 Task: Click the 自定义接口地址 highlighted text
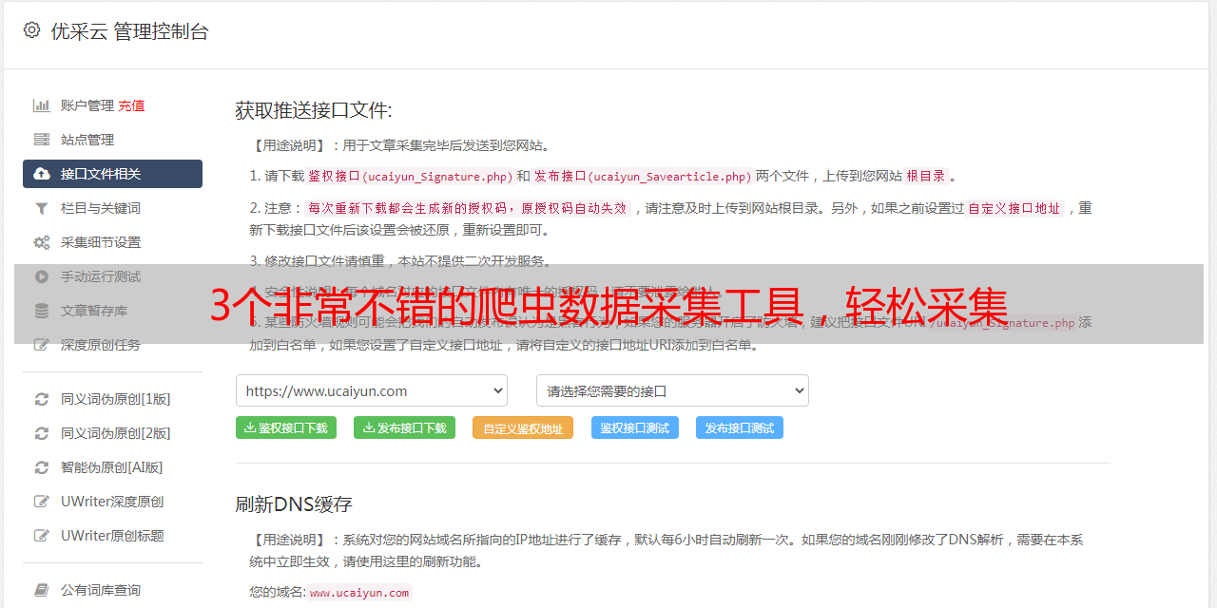pos(1014,208)
